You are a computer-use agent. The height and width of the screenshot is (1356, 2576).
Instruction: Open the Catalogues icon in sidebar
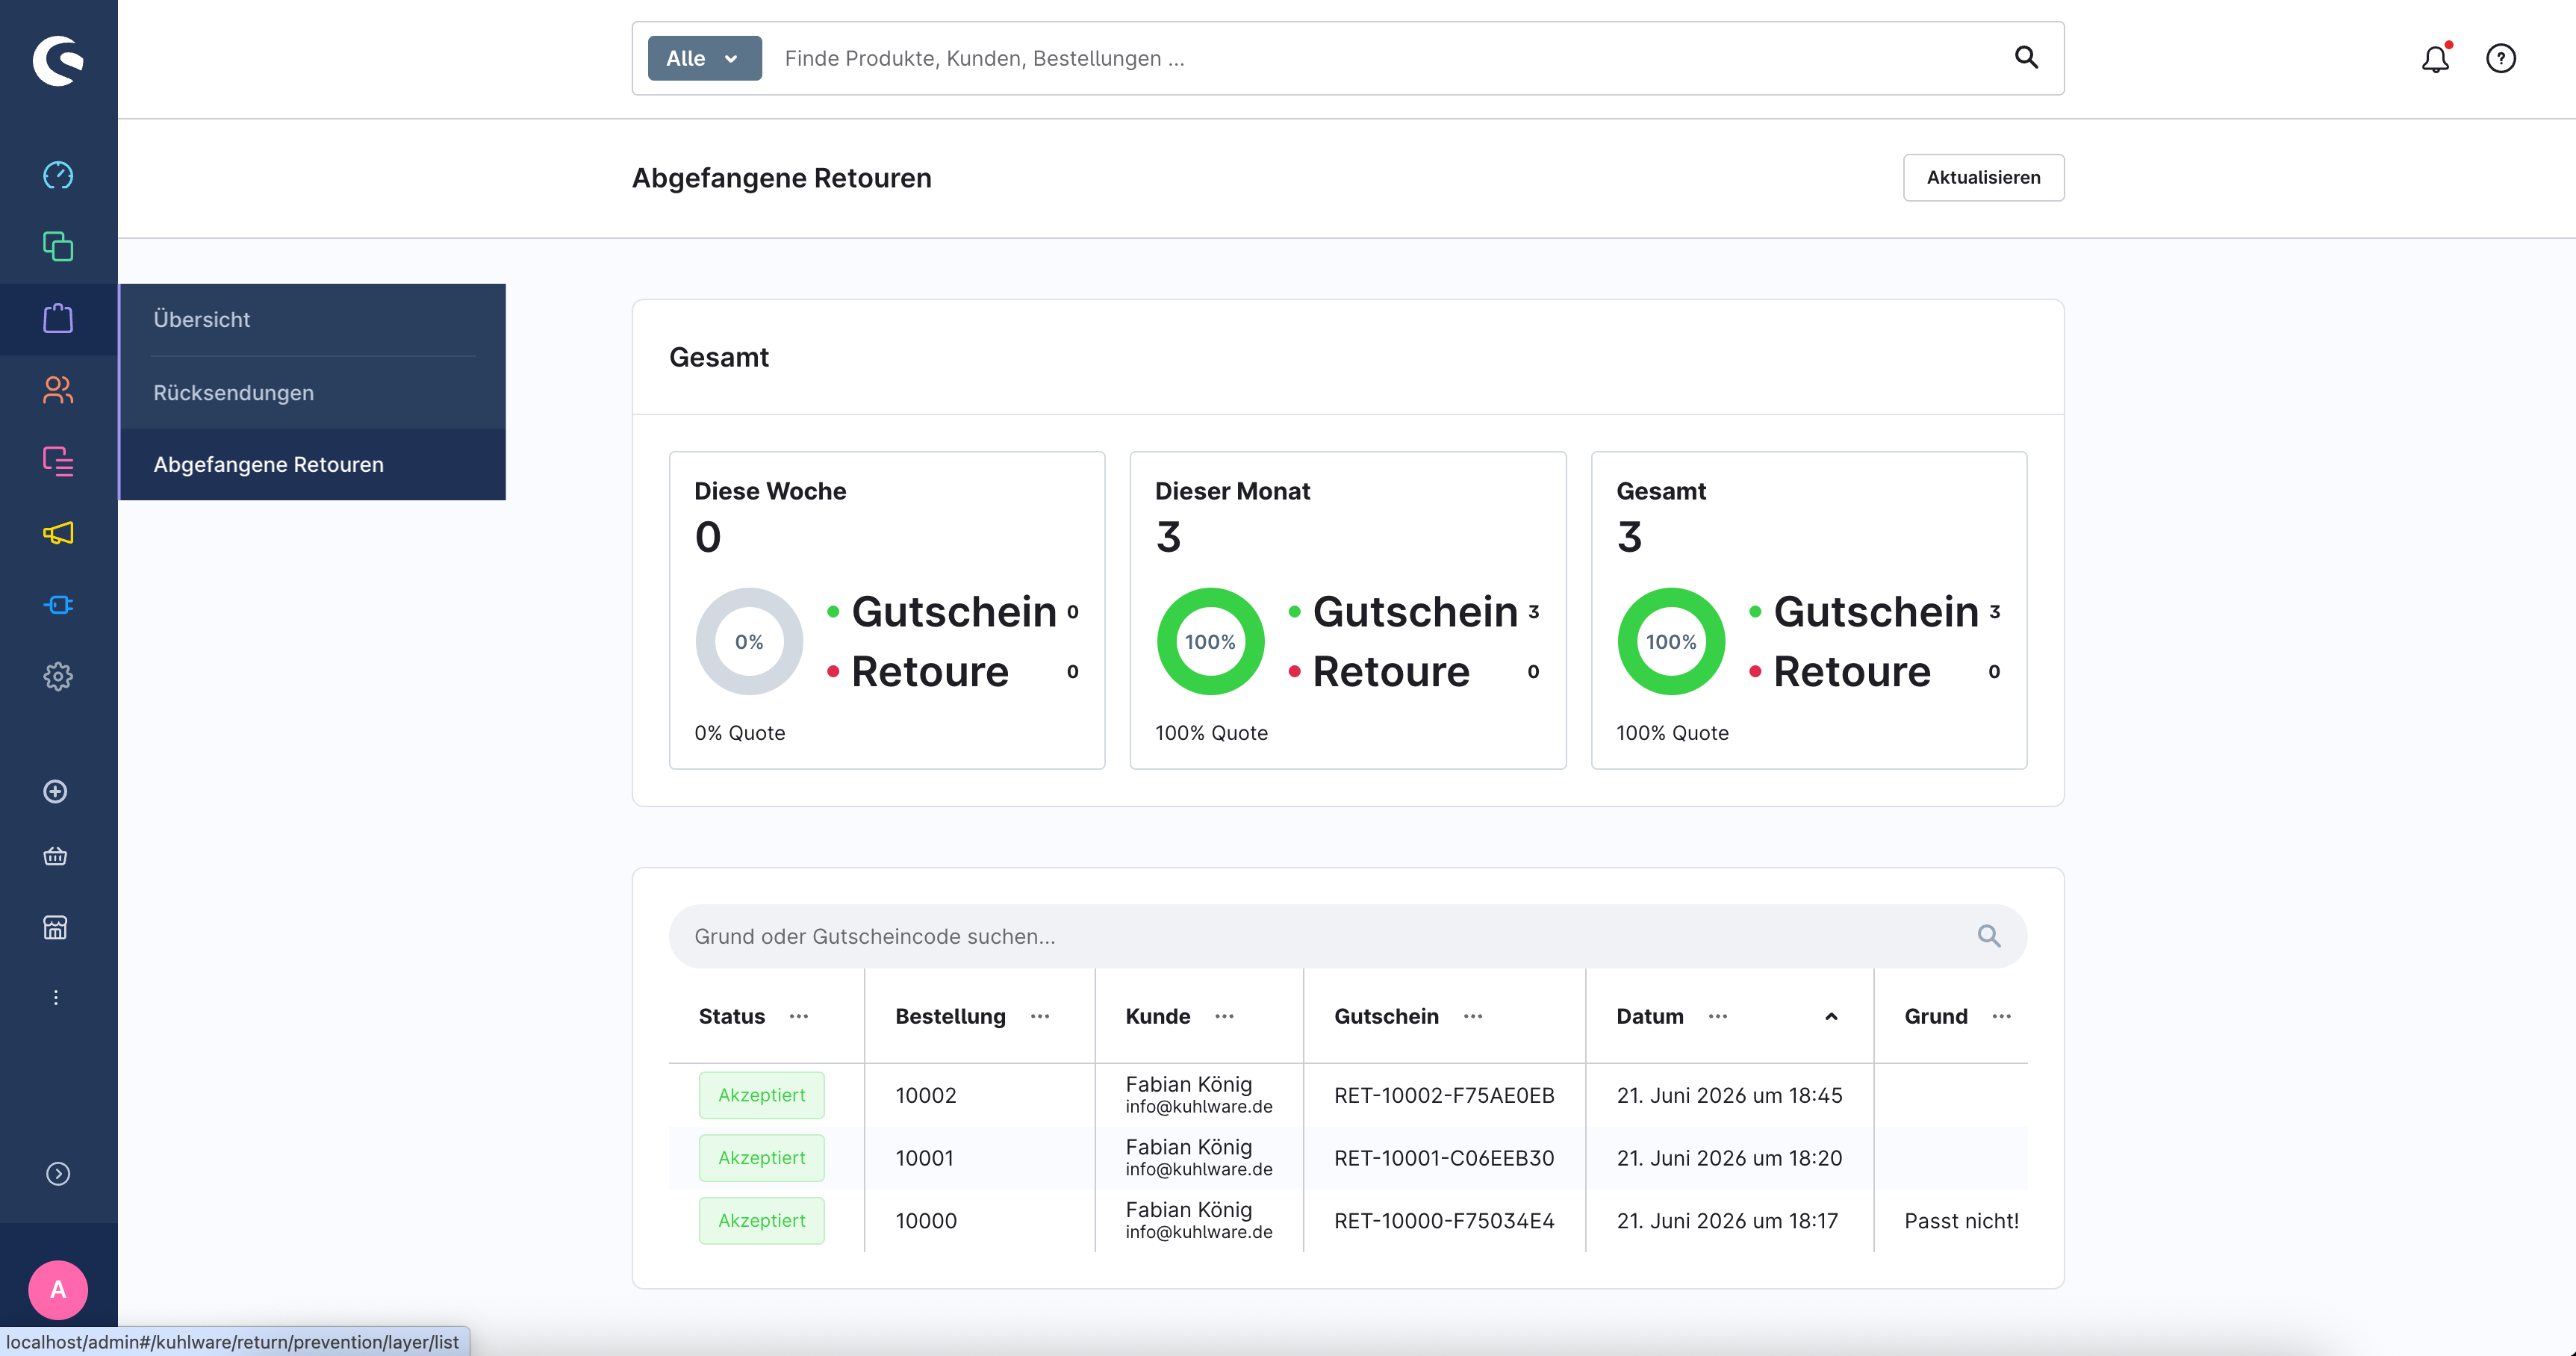[x=58, y=246]
